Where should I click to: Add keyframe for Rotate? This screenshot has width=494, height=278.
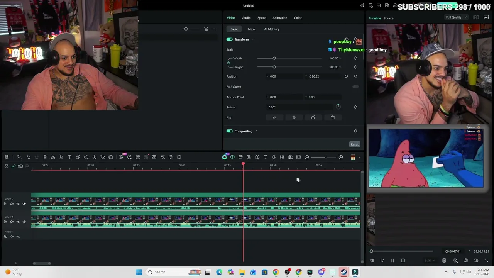[355, 107]
